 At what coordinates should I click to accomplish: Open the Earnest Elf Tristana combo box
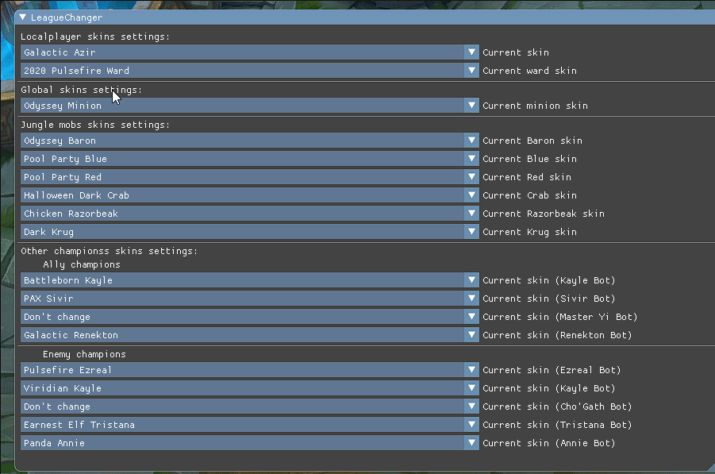click(249, 425)
